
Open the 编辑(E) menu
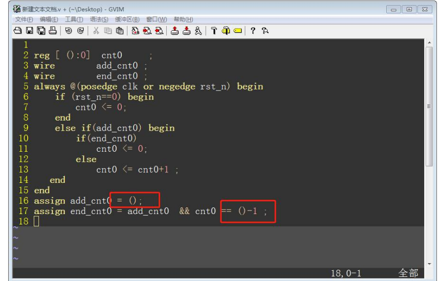[x=49, y=19]
